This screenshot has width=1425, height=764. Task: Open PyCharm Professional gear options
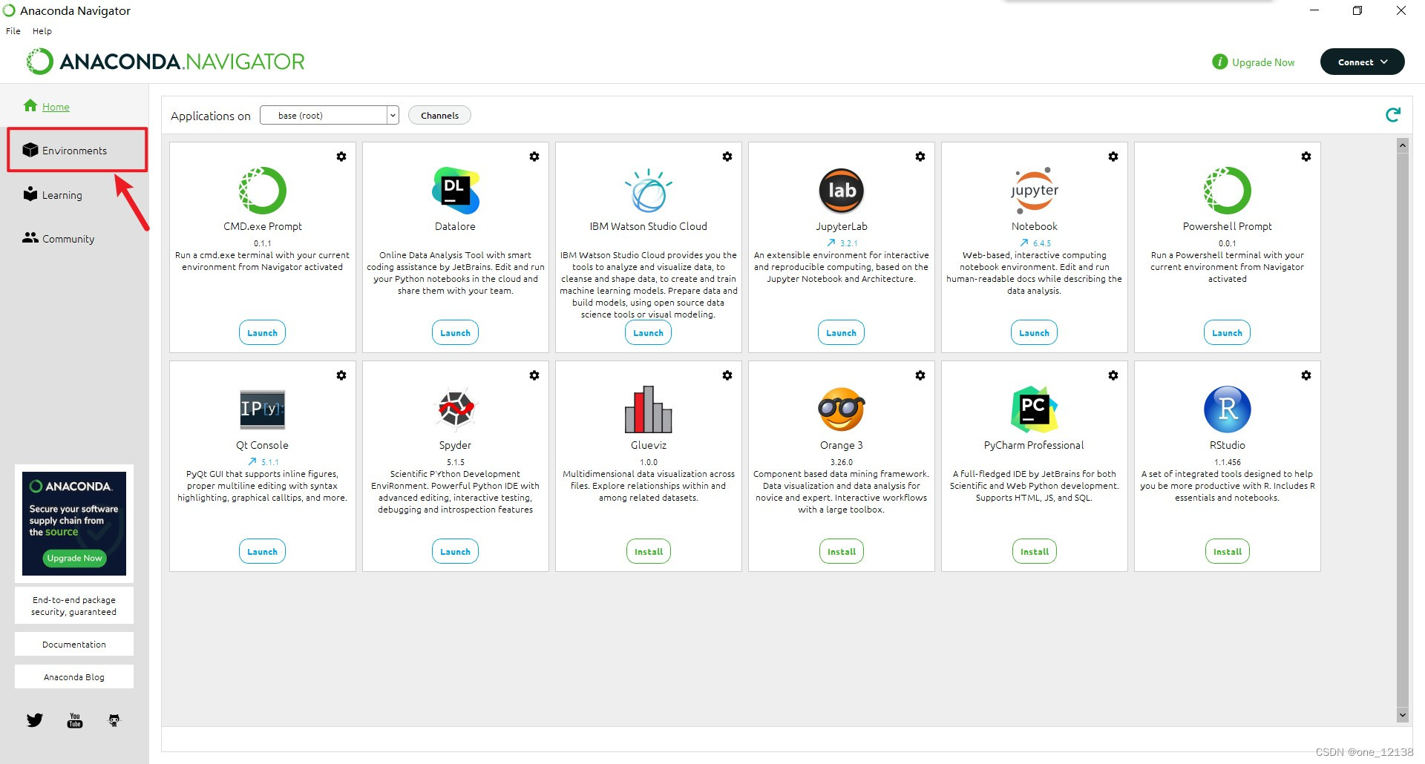1113,375
